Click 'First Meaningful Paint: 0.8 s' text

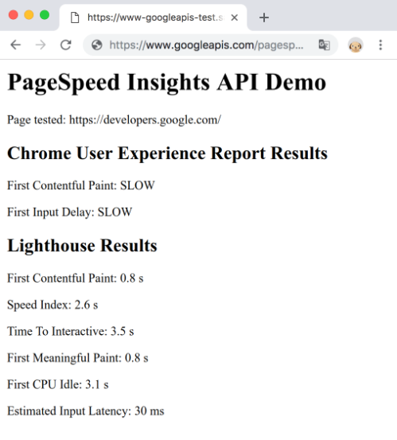click(78, 358)
